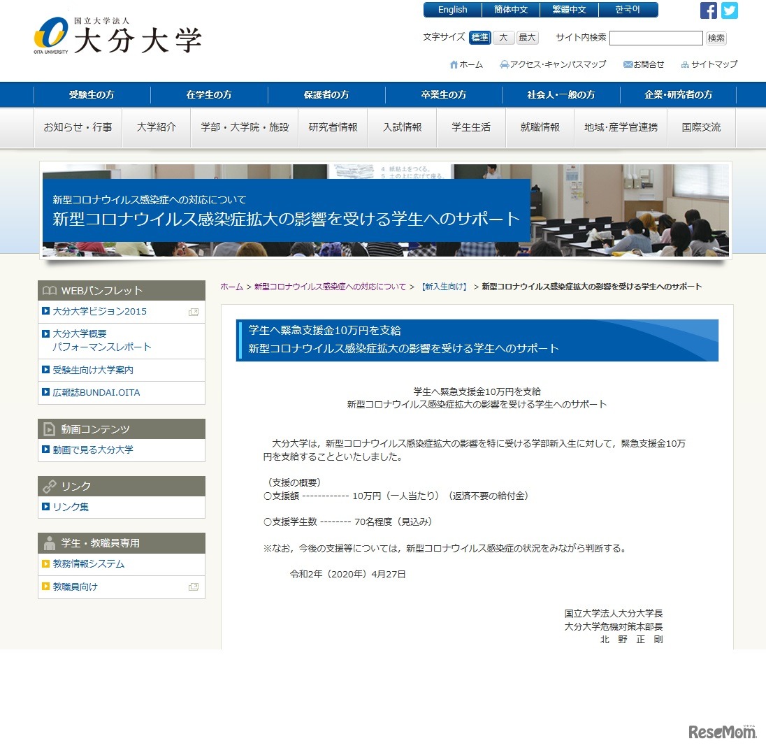
Task: Open the 在学生の方 navigation menu
Action: [208, 94]
